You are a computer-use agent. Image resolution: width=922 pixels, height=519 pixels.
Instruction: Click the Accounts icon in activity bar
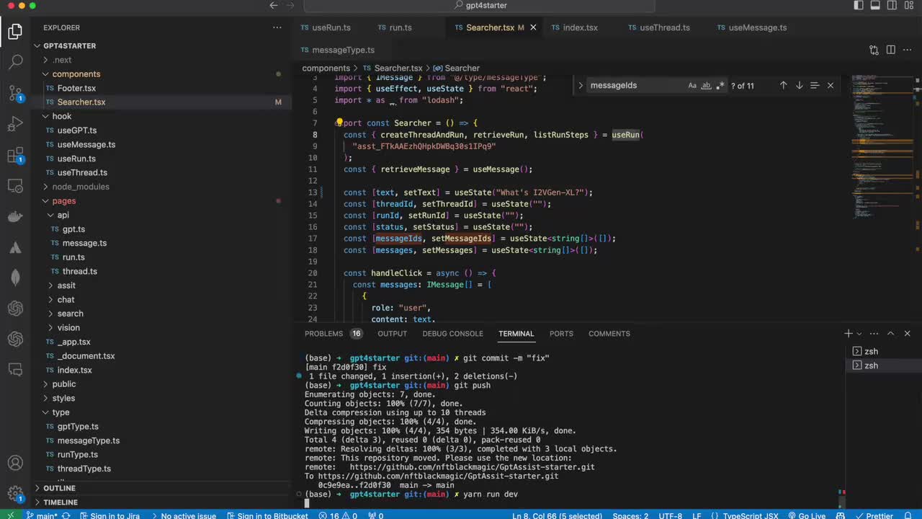15,463
